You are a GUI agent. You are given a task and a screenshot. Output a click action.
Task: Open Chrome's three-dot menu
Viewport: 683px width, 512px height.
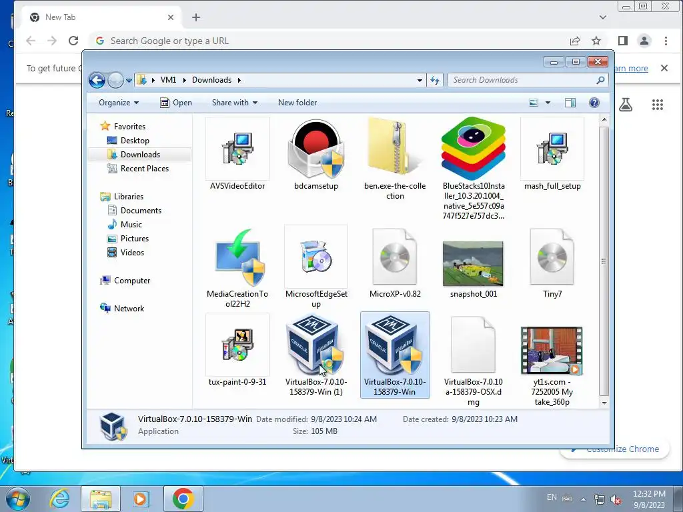[666, 41]
